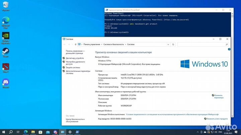Click P8Z68 DELUXE output in PowerShell
This screenshot has height=135, width=241.
[111, 28]
